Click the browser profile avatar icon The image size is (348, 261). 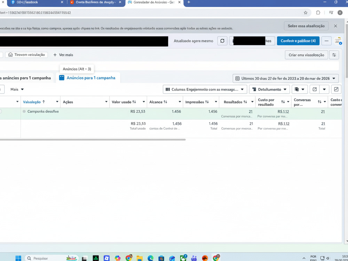340,13
